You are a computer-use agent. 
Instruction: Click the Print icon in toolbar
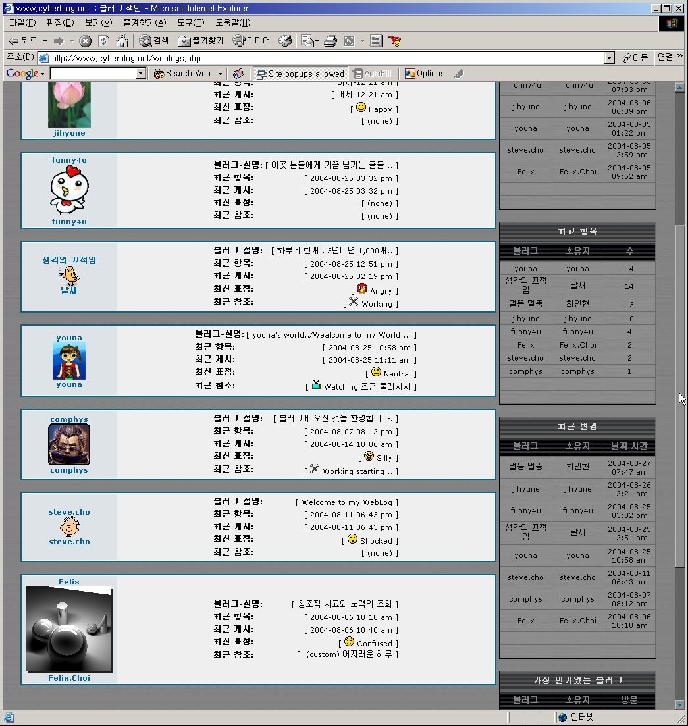coord(331,41)
